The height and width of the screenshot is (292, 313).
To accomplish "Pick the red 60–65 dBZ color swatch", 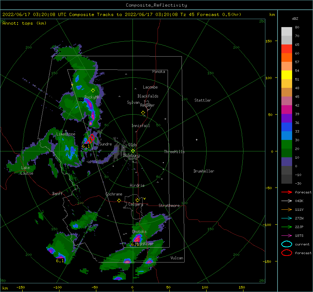I will pos(287,49).
